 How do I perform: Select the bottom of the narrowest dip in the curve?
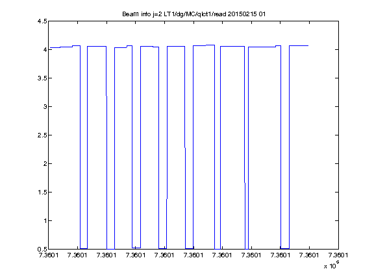(x=247, y=249)
